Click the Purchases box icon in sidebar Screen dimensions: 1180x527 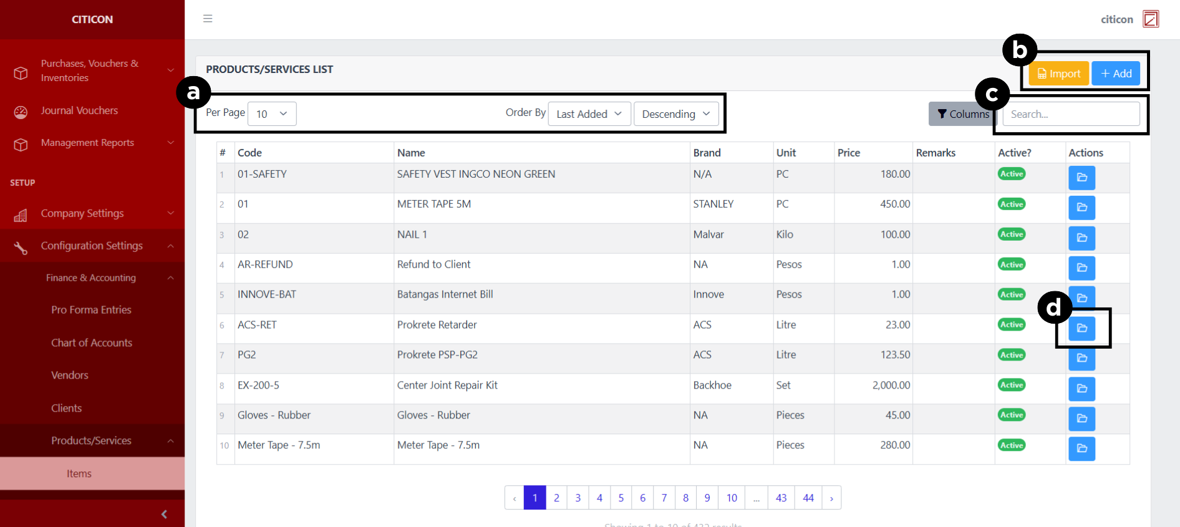tap(21, 73)
